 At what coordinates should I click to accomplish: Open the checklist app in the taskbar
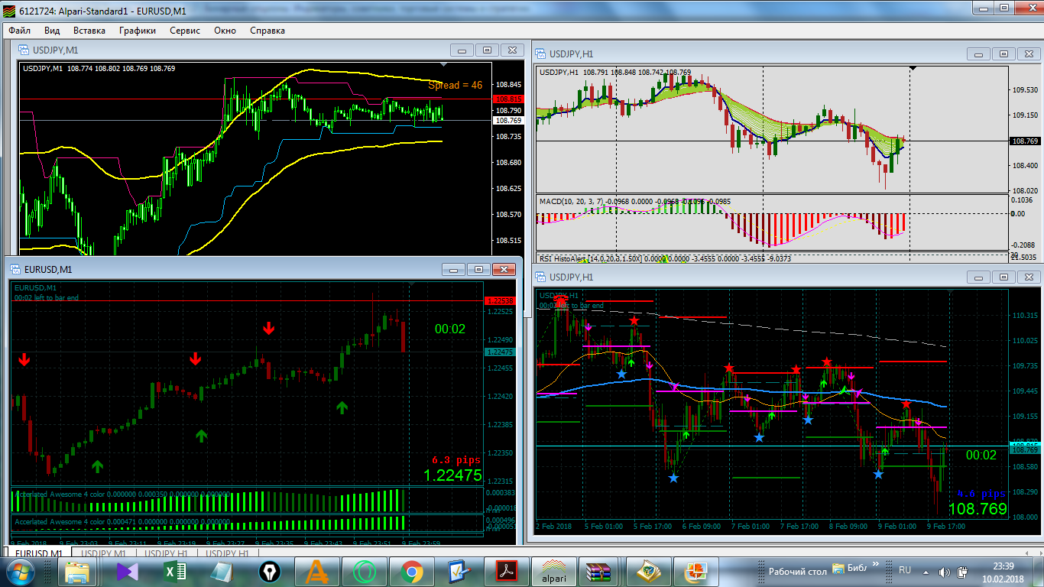coord(459,572)
